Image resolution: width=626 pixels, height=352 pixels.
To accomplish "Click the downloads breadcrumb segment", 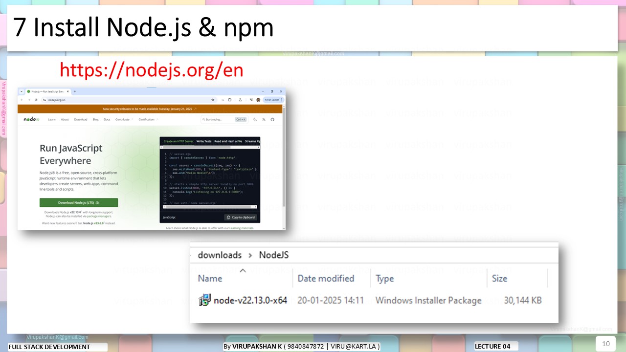I will tap(220, 255).
